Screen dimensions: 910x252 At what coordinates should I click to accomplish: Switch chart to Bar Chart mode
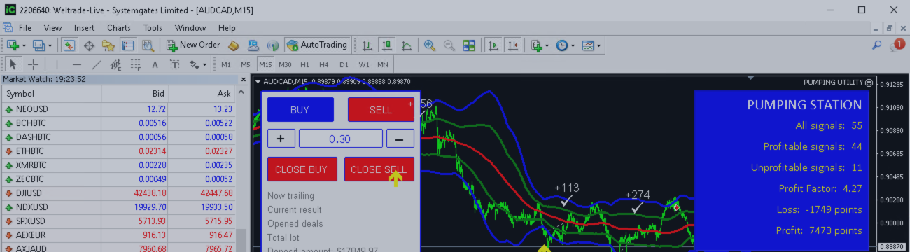[x=367, y=45]
